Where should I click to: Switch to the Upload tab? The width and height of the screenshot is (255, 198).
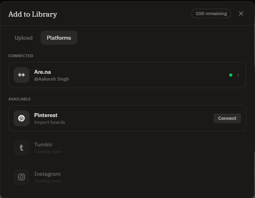coord(23,38)
